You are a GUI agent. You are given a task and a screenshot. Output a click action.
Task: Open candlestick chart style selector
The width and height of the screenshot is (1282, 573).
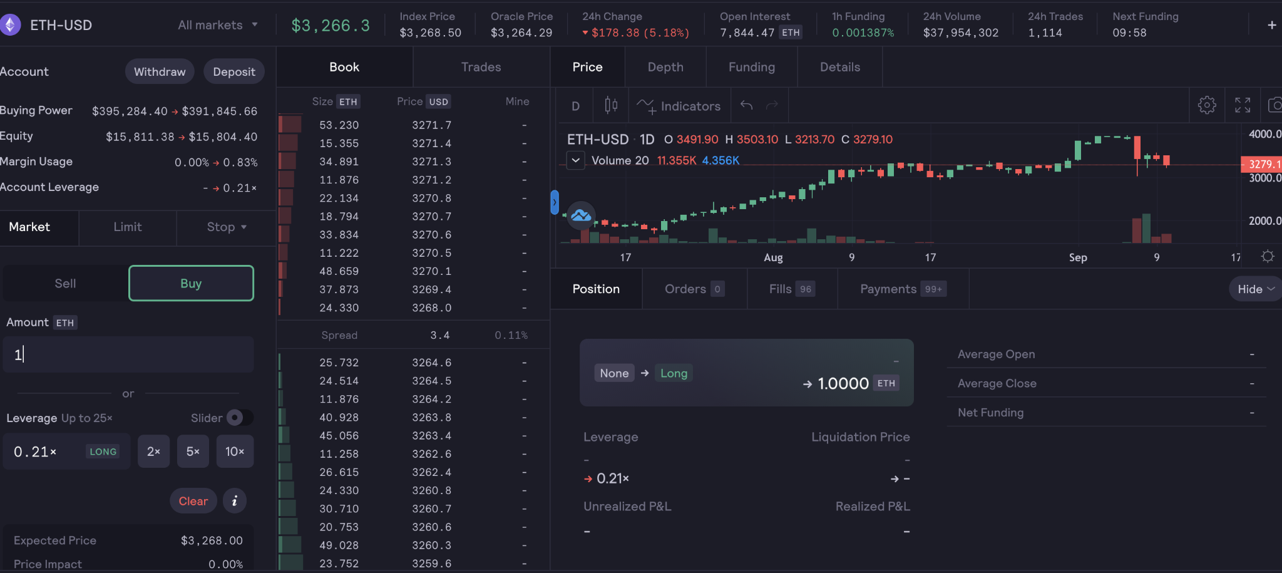[x=611, y=106]
